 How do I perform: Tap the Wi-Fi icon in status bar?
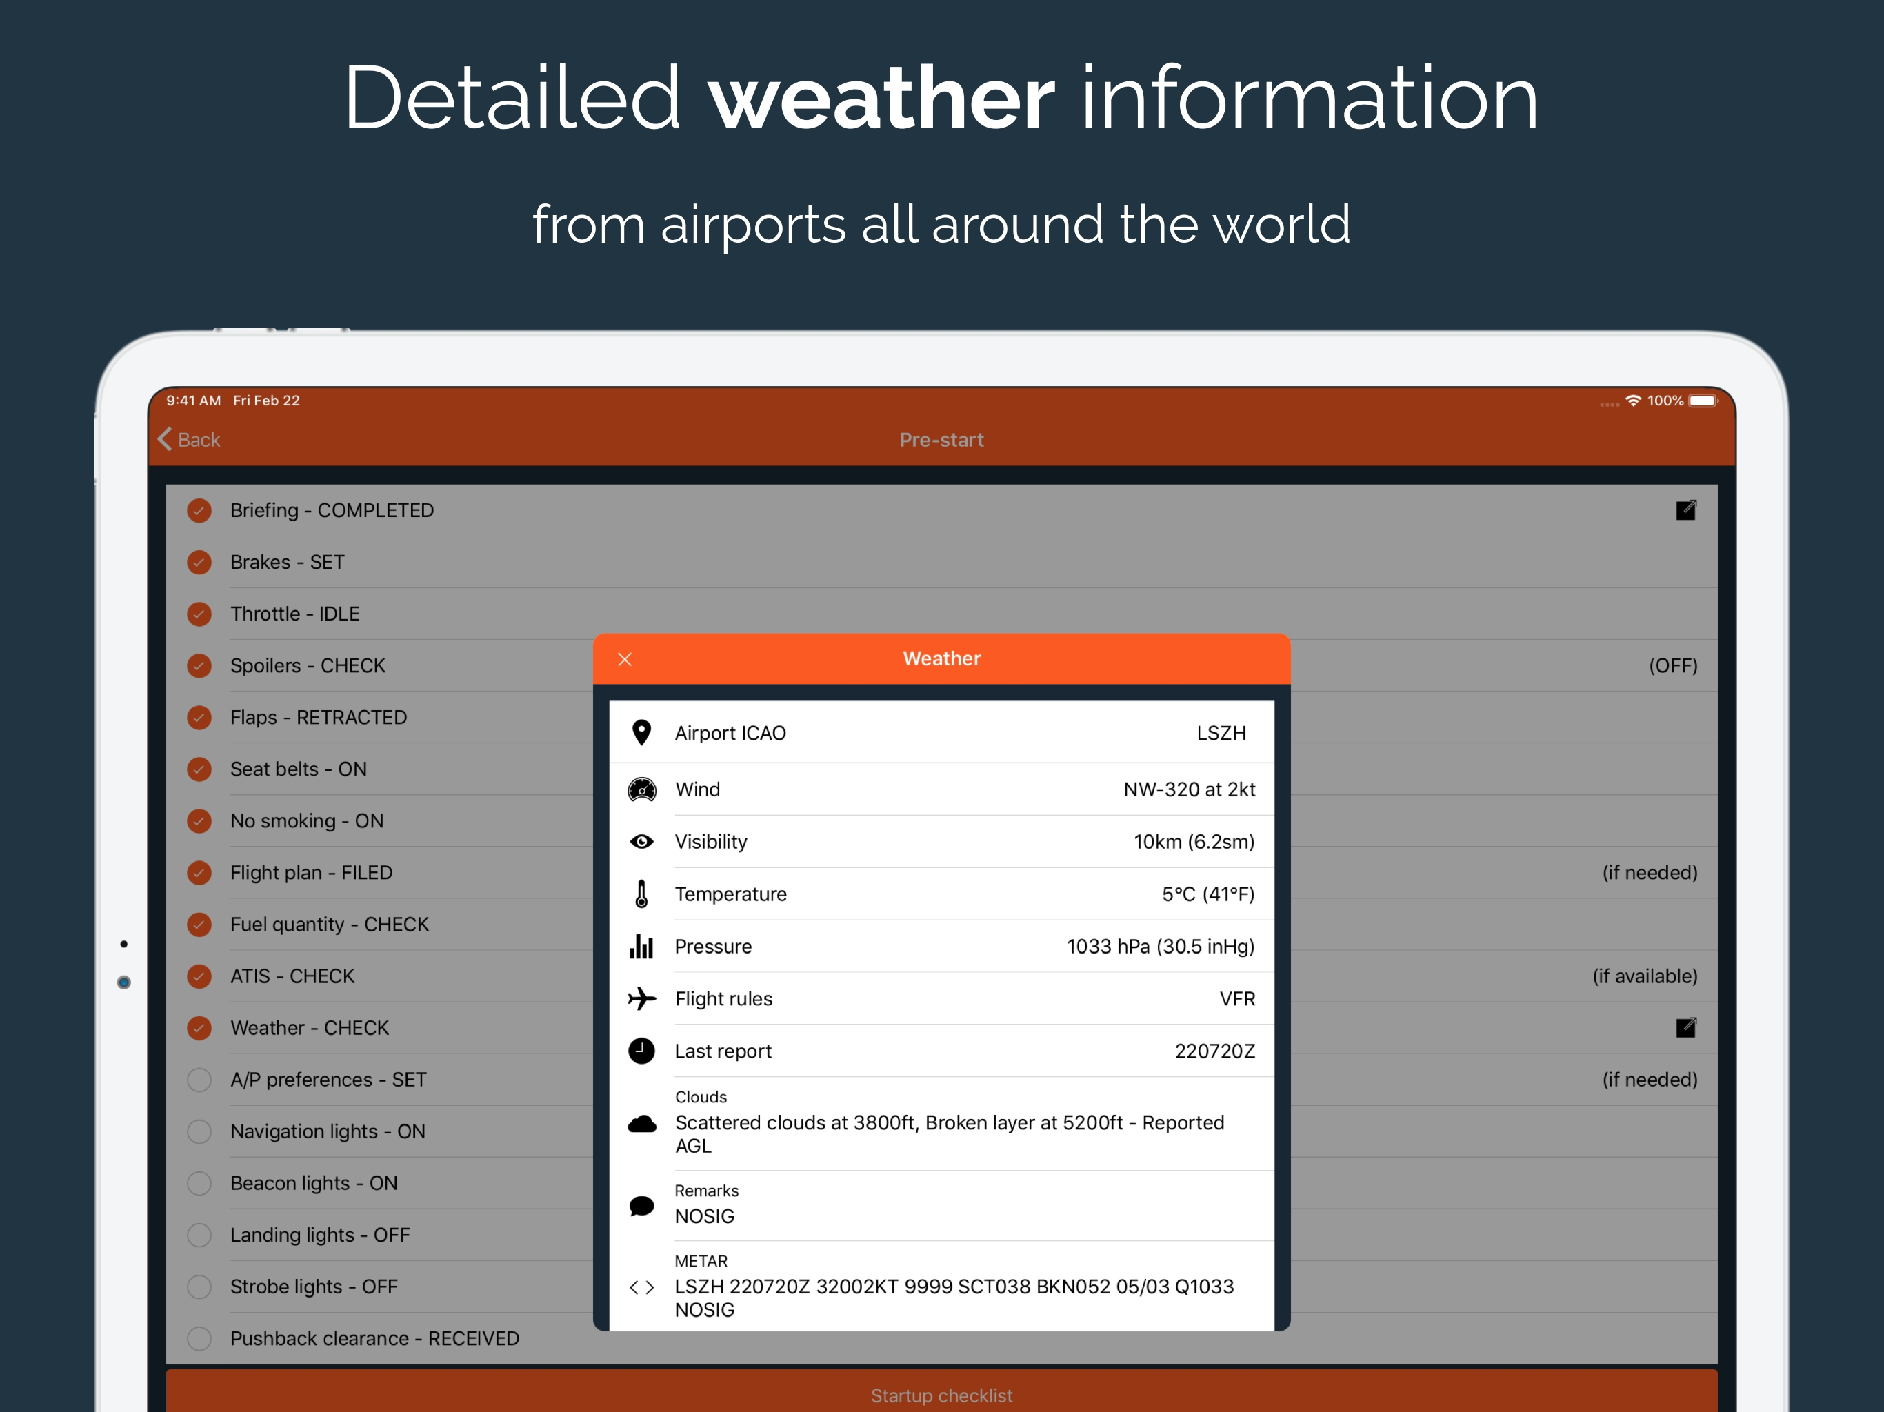[1633, 401]
